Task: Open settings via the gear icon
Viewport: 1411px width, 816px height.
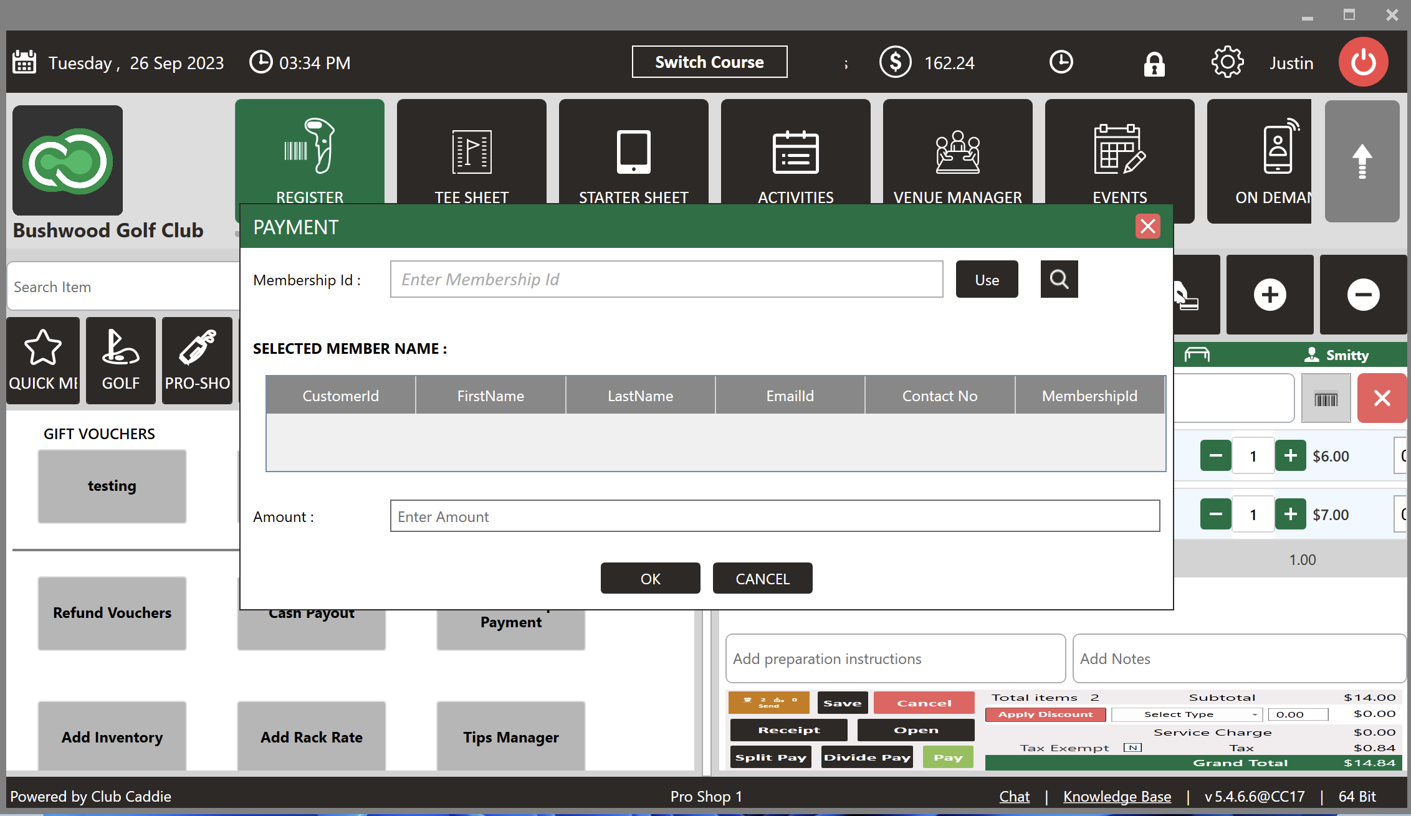Action: pos(1227,62)
